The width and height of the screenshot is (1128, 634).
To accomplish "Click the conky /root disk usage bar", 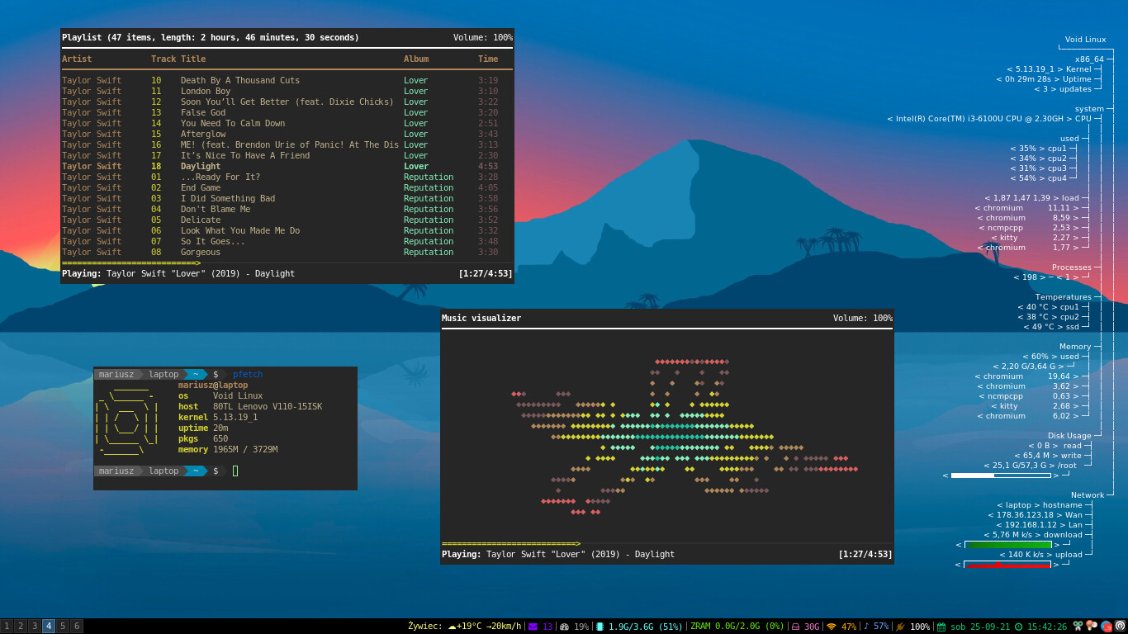I will [x=1001, y=475].
